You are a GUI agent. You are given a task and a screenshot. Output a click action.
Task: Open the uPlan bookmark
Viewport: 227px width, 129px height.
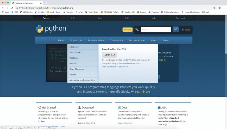[x=79, y=12]
